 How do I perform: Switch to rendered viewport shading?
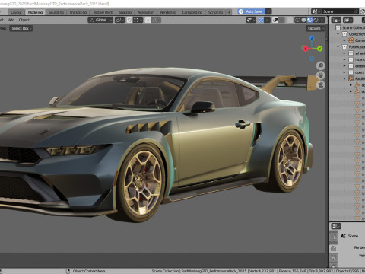[x=316, y=20]
